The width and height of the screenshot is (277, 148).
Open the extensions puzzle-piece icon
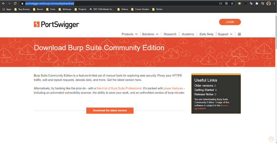(257, 3)
